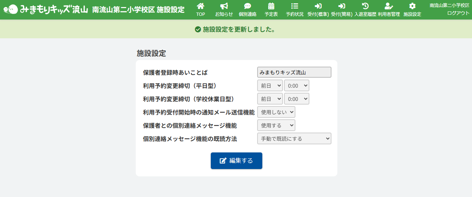
Task: Expand 学校休業日型 deadline time dropdown
Action: click(297, 99)
